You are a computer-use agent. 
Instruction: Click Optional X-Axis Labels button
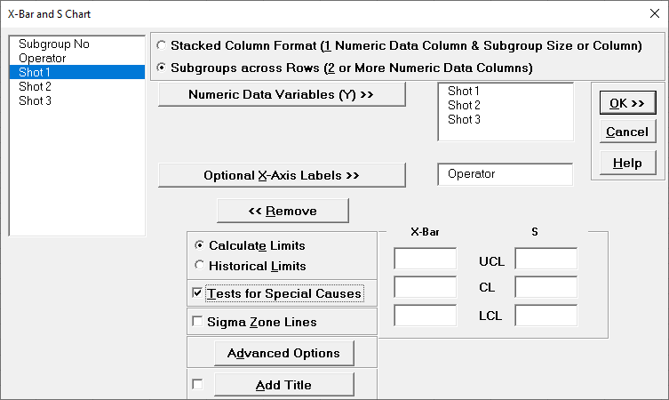click(x=282, y=175)
